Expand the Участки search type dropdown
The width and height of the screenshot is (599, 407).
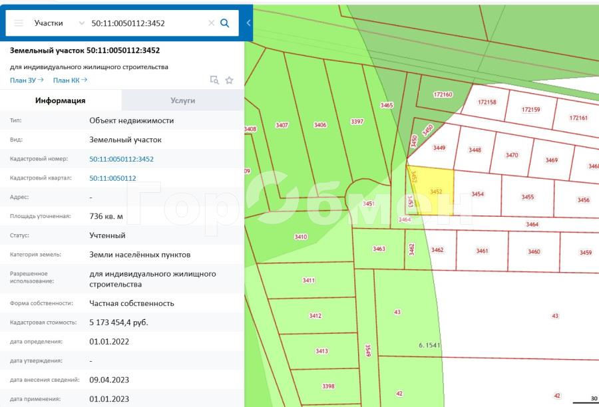81,23
